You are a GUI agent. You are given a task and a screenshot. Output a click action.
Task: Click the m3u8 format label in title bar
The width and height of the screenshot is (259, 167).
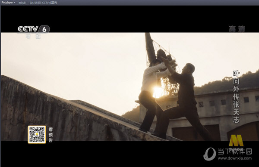(x=22, y=3)
